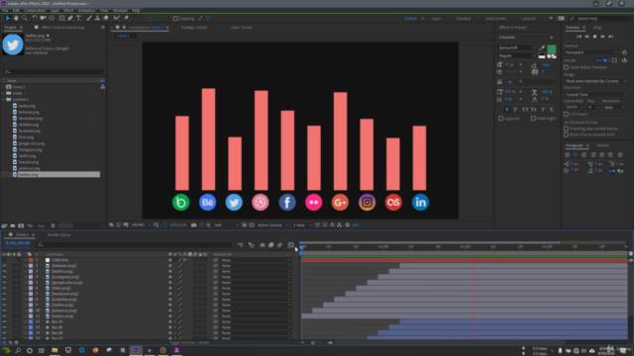Image resolution: width=634 pixels, height=356 pixels.
Task: Select the Puppet Pin tool
Action: pyautogui.click(x=126, y=18)
